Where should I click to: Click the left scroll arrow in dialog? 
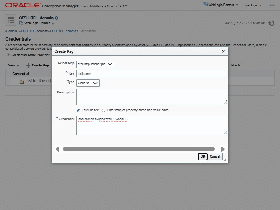(x=57, y=149)
